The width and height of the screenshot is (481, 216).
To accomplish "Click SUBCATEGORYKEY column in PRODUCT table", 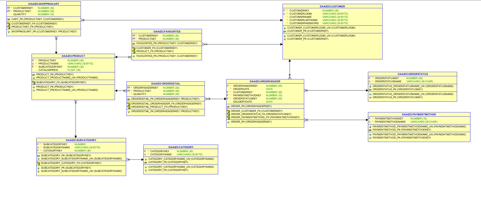I will (50, 67).
